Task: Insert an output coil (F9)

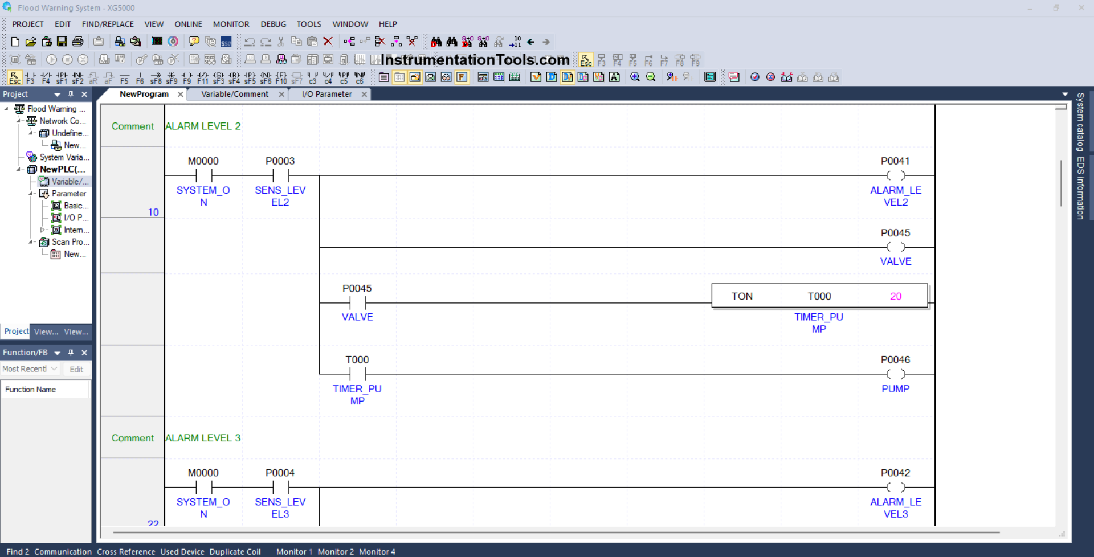Action: pyautogui.click(x=187, y=77)
